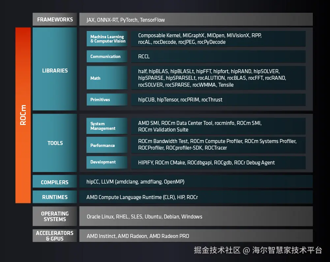Screen dimensions: 330x262
Task: Click the HIPIFY, ROCm CMake, ROCgdb row
Action: click(218, 162)
